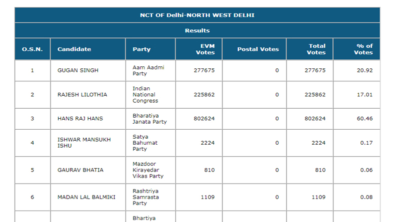
Task: Click the 60.46 vote percentage cell
Action: (365, 119)
